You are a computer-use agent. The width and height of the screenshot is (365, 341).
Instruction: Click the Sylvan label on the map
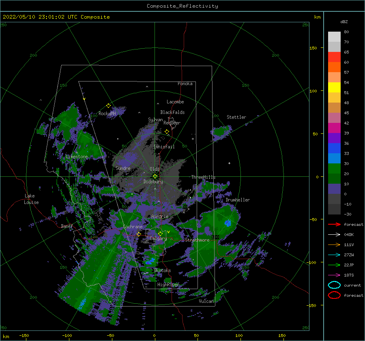(155, 120)
